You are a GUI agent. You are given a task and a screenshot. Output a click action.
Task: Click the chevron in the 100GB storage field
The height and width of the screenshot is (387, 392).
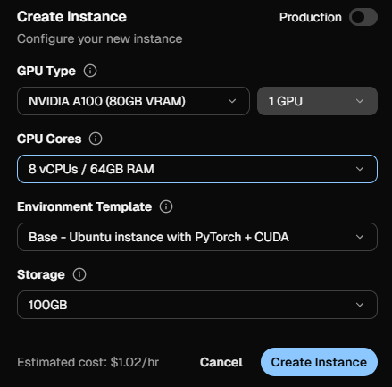[x=360, y=305]
